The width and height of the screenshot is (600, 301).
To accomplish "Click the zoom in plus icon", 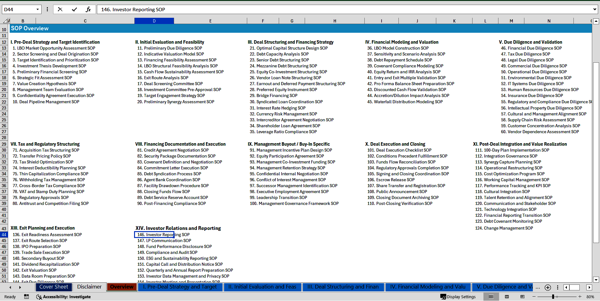I will tap(580, 297).
